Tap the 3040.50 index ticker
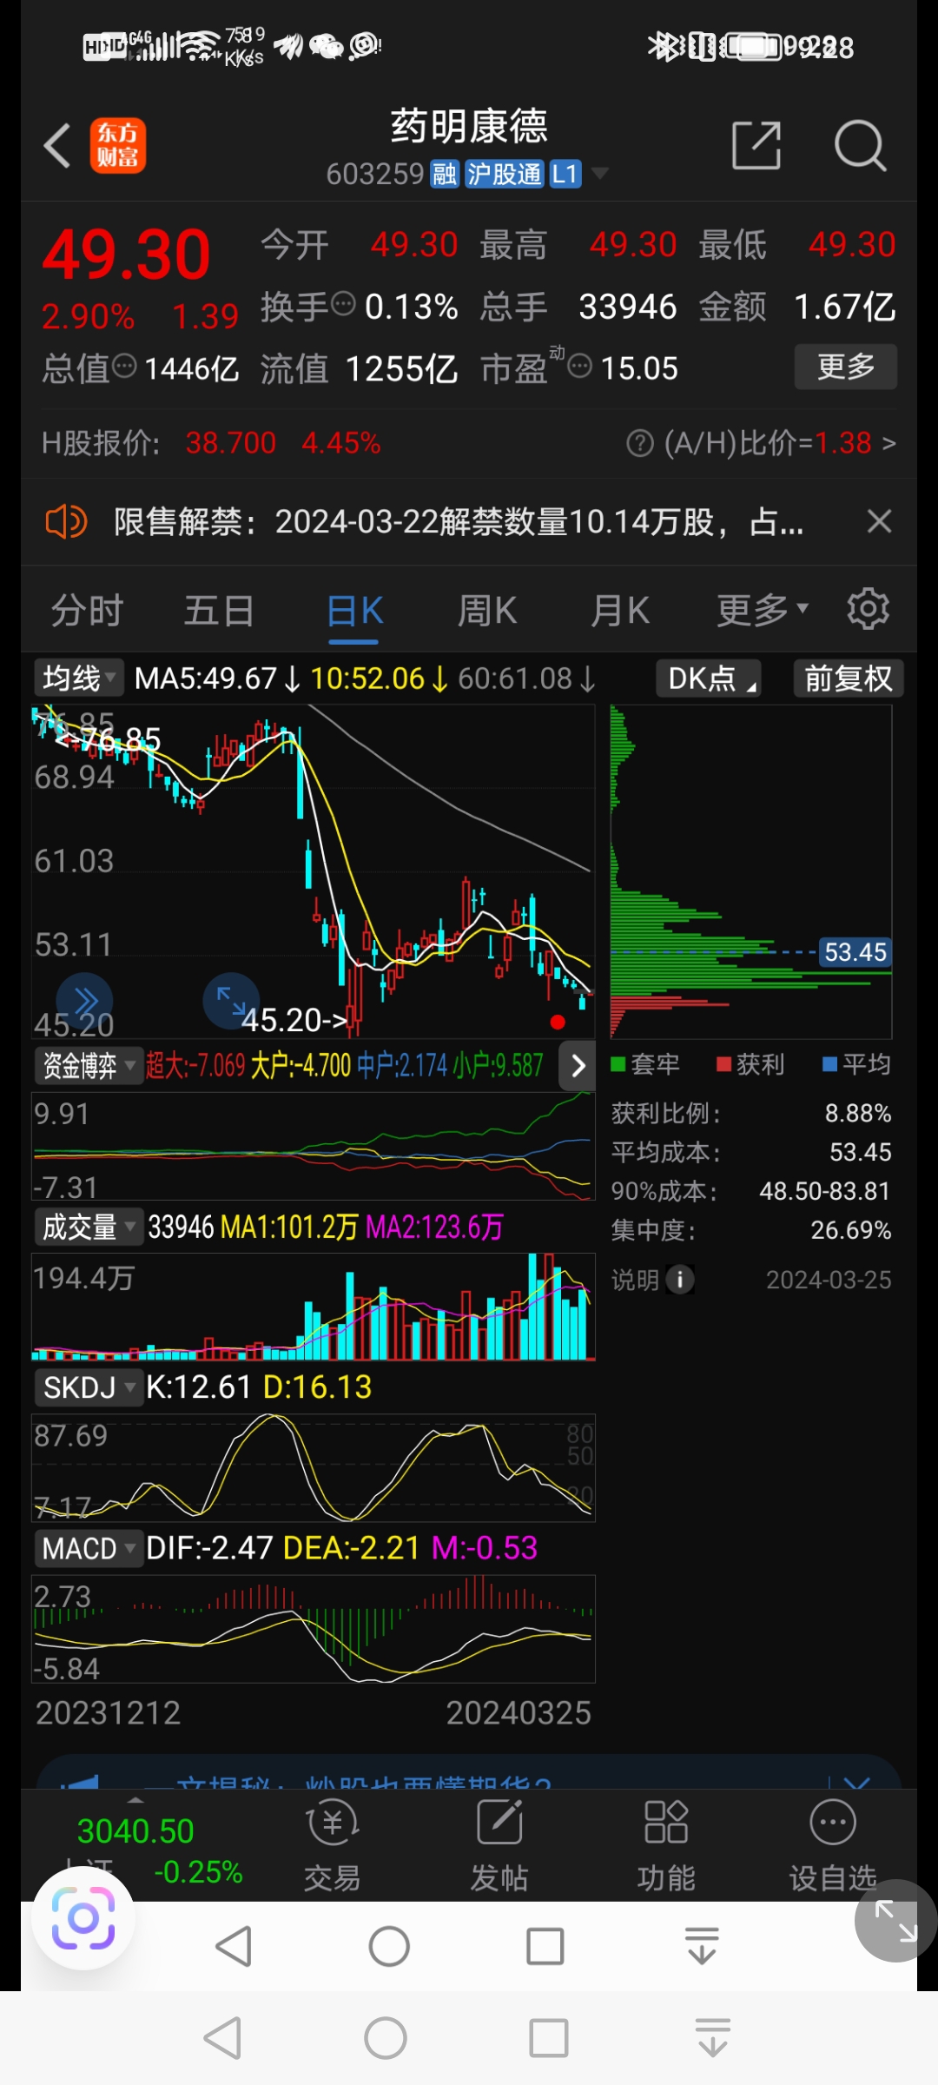 click(135, 1831)
